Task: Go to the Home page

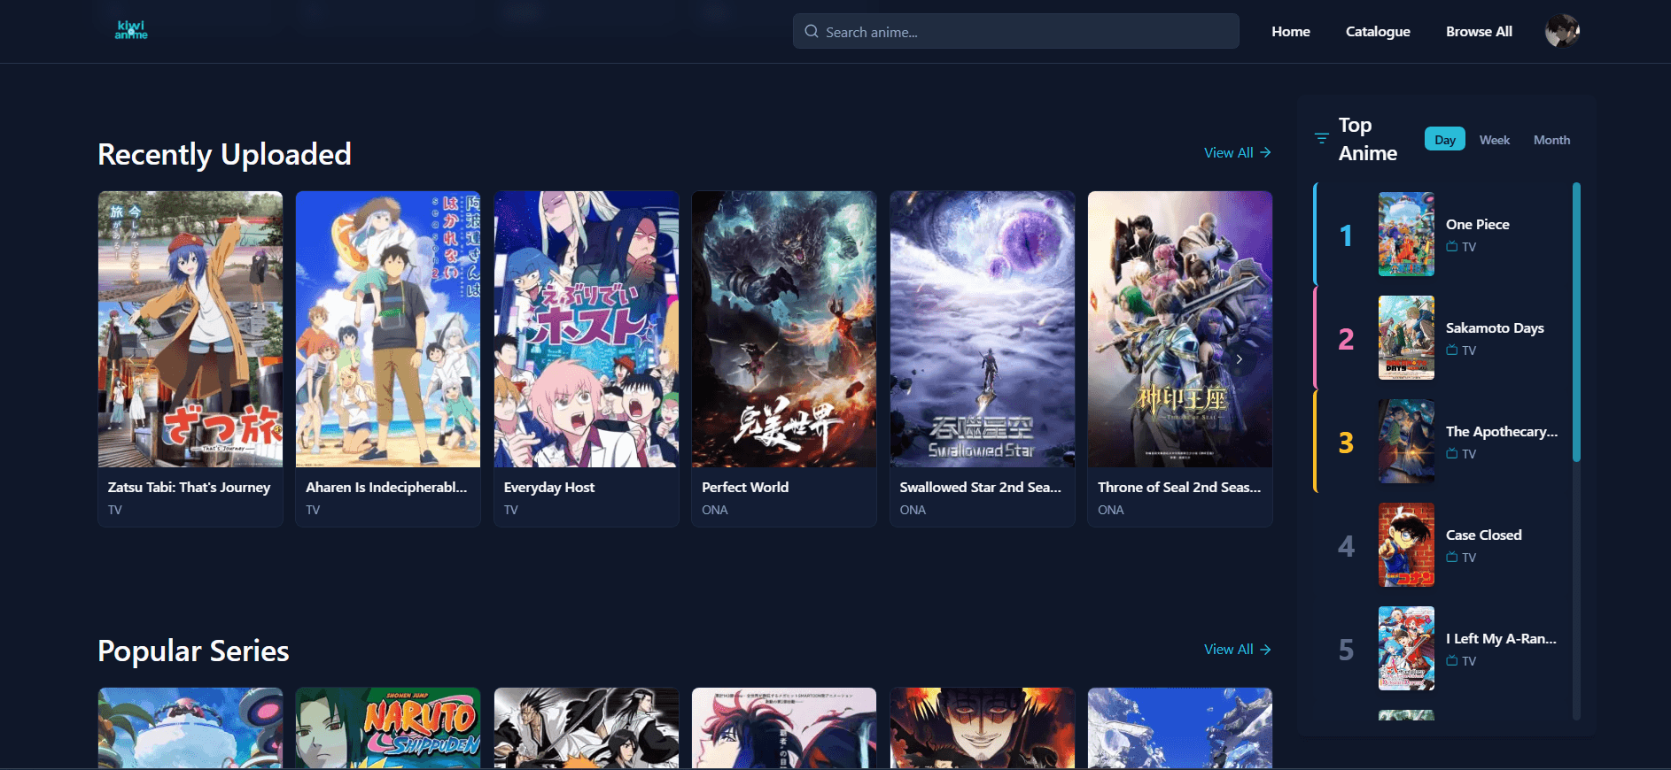Action: point(1290,31)
